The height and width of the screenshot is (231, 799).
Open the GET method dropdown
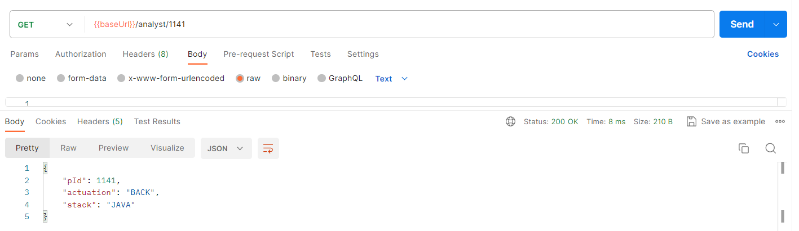tap(46, 24)
